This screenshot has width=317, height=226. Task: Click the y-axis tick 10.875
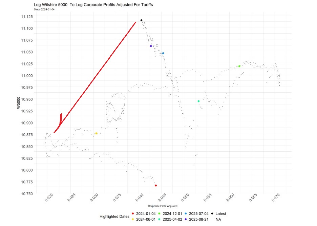tap(27, 134)
